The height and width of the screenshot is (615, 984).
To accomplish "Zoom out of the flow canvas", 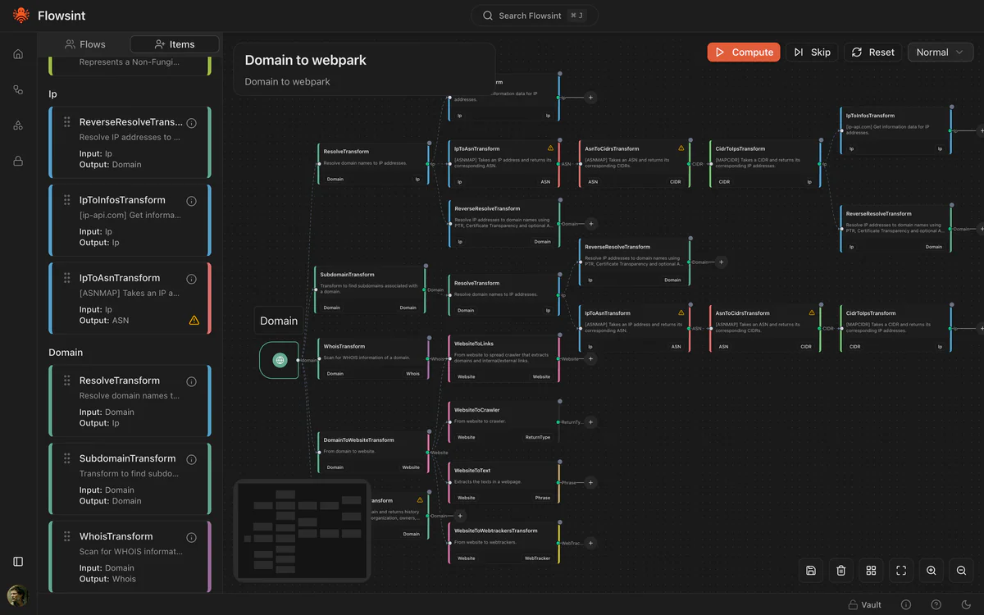I will click(x=961, y=571).
